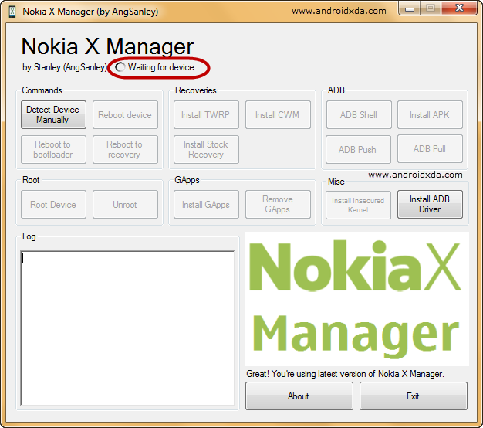Click the Detect Device Manually button
Image resolution: width=483 pixels, height=428 pixels.
53,114
